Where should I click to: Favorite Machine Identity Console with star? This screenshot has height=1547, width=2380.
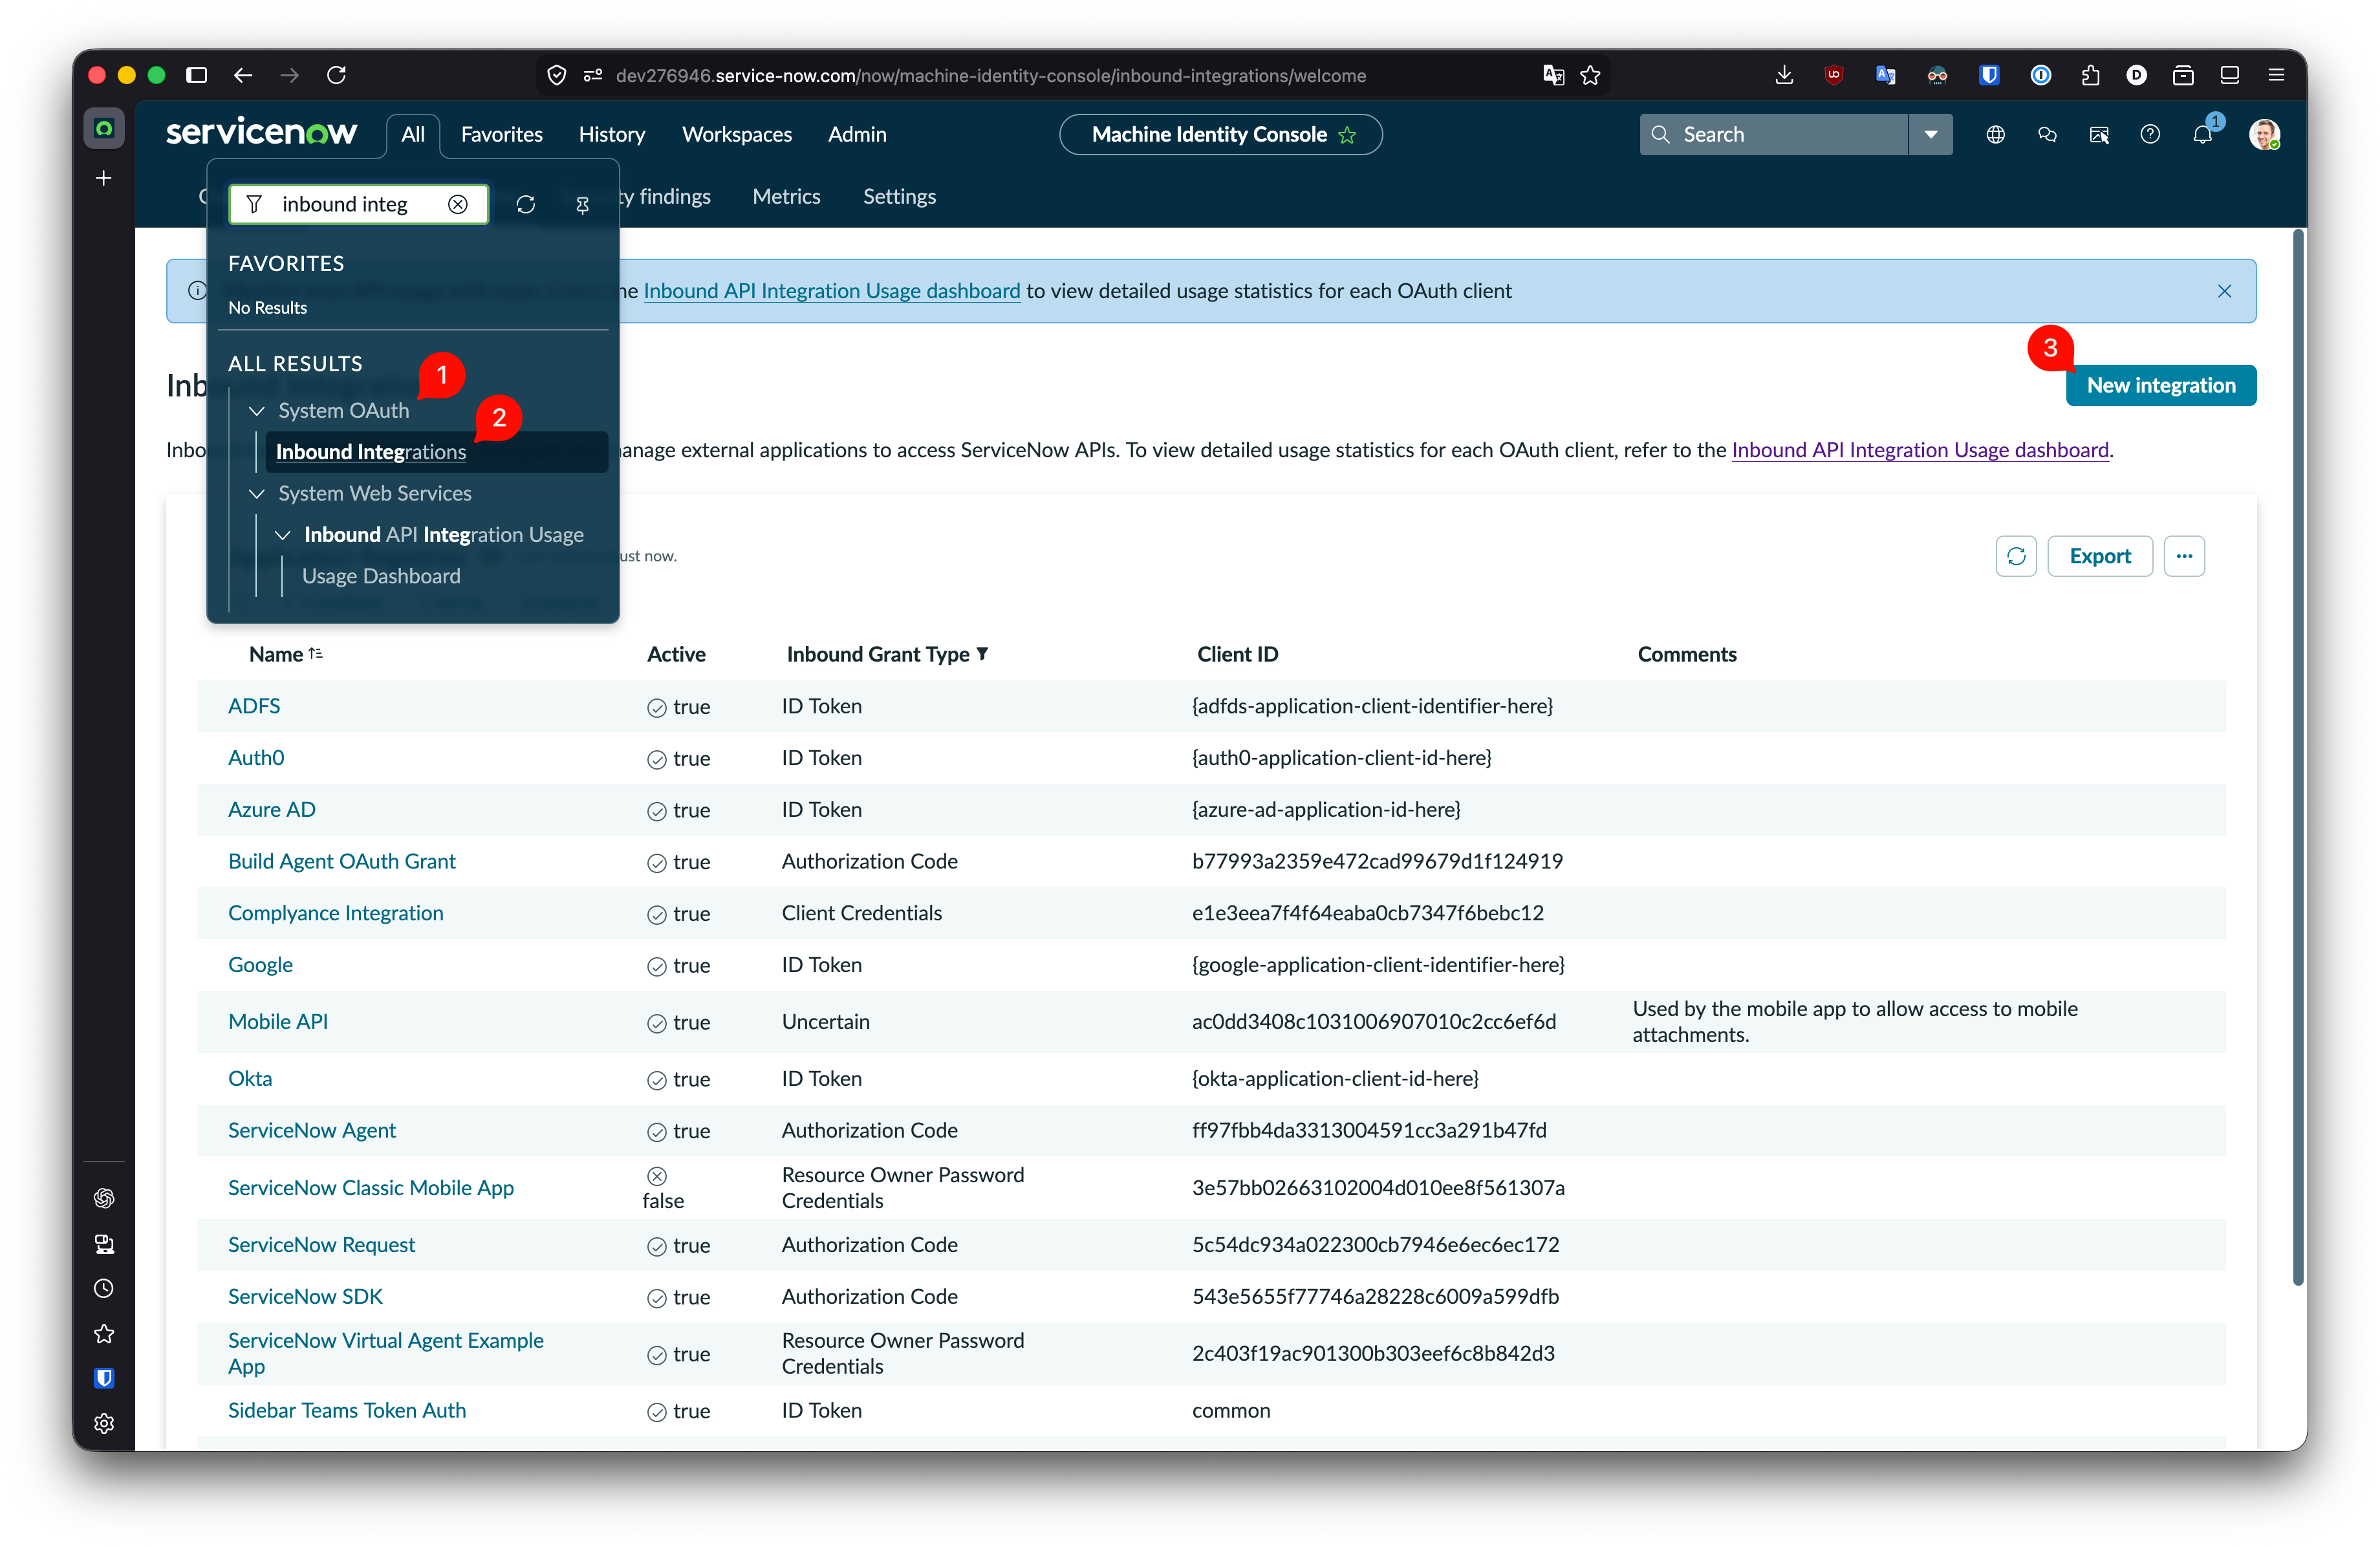1348,135
